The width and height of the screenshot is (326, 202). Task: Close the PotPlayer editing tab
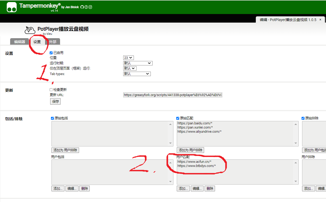point(320,20)
